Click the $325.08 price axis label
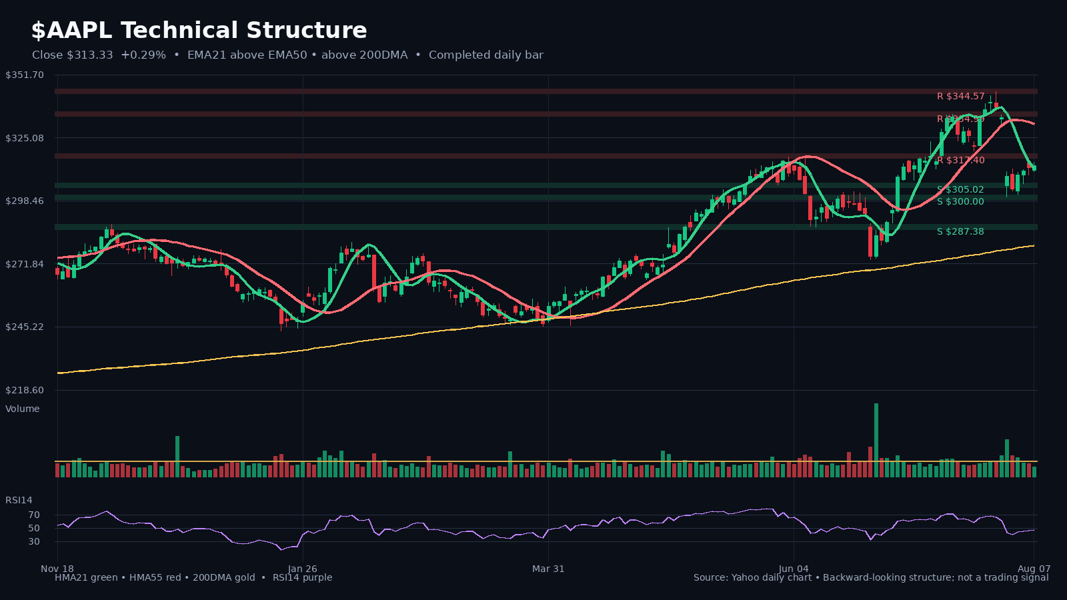1067x600 pixels. (x=25, y=138)
